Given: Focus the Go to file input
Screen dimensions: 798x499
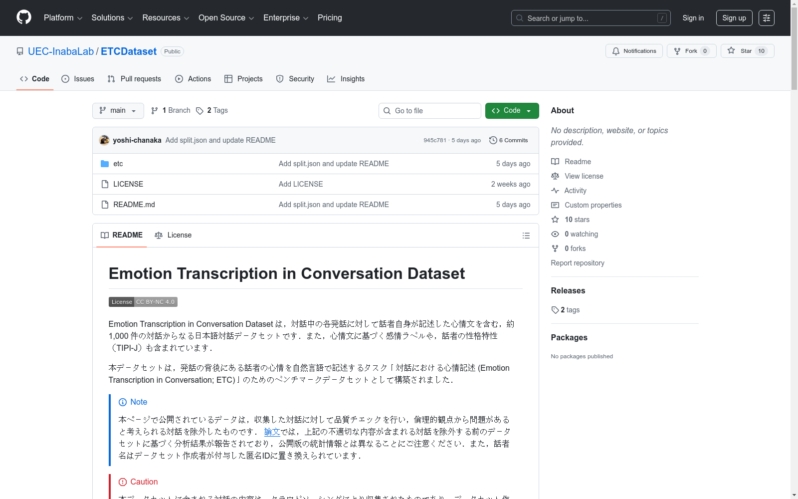Looking at the screenshot, I should (430, 111).
